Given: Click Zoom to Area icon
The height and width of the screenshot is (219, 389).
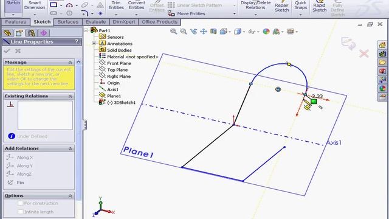Looking at the screenshot, I should [x=184, y=31].
